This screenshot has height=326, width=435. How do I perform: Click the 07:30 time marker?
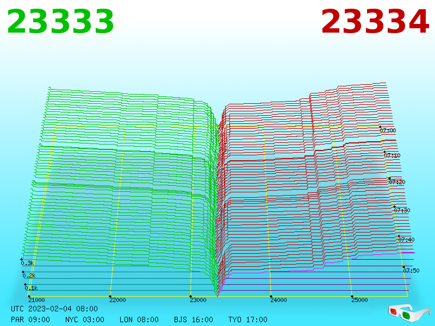(x=402, y=210)
